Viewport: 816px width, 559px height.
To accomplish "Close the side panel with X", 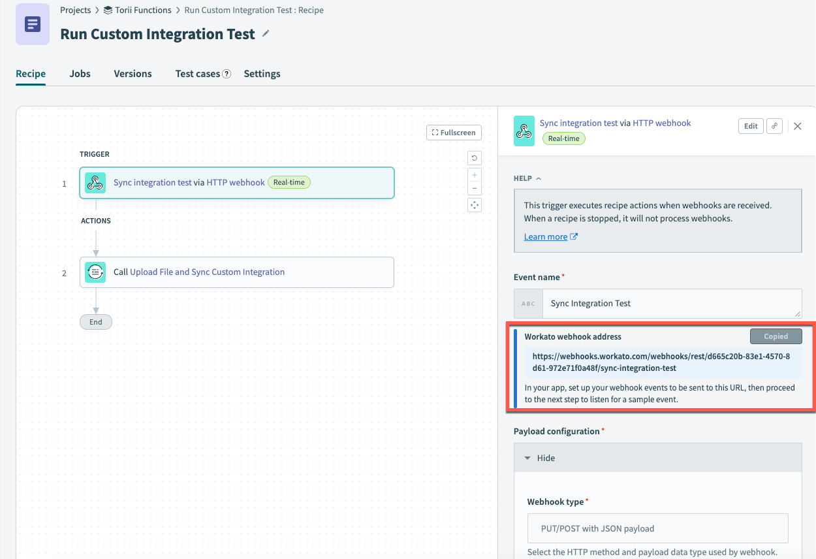I will (797, 126).
